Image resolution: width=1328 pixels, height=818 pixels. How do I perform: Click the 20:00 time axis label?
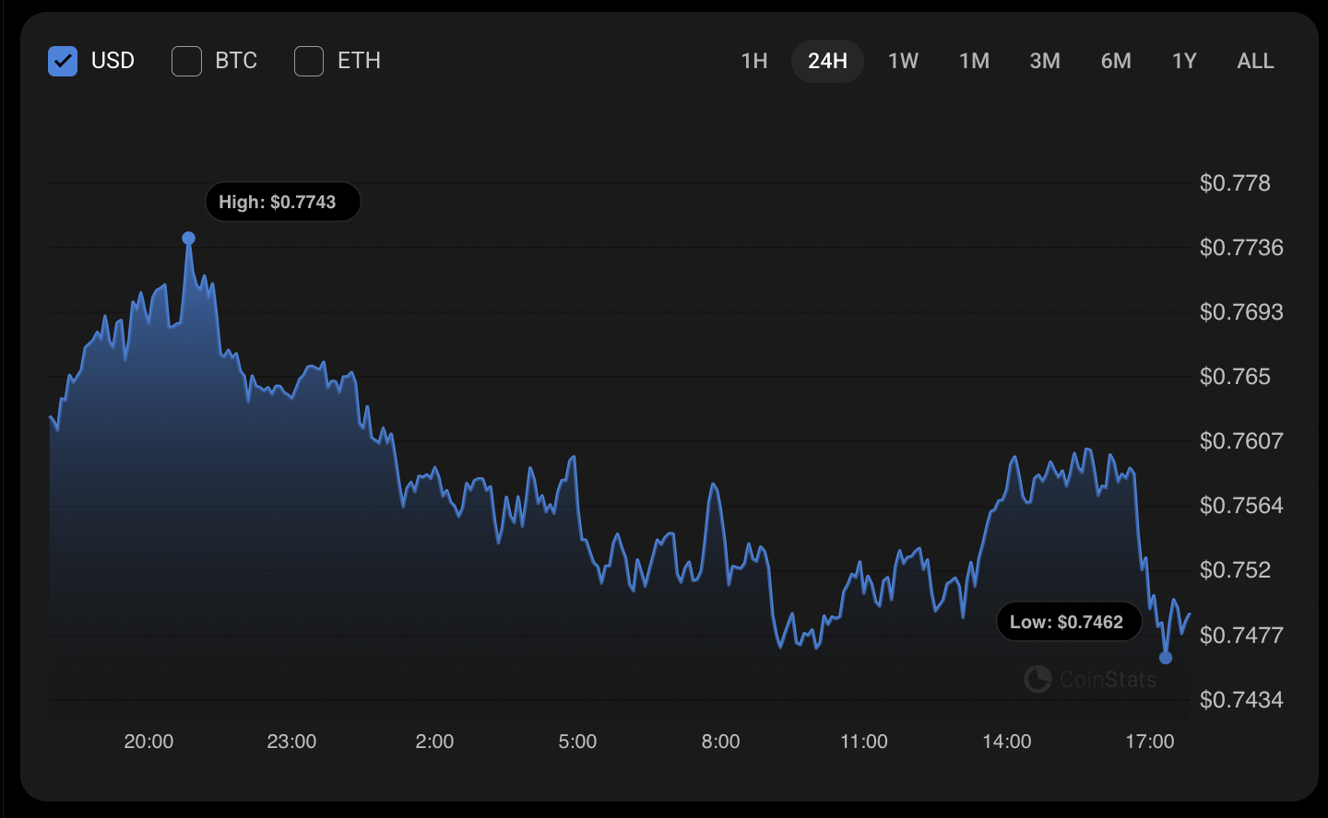coord(148,742)
